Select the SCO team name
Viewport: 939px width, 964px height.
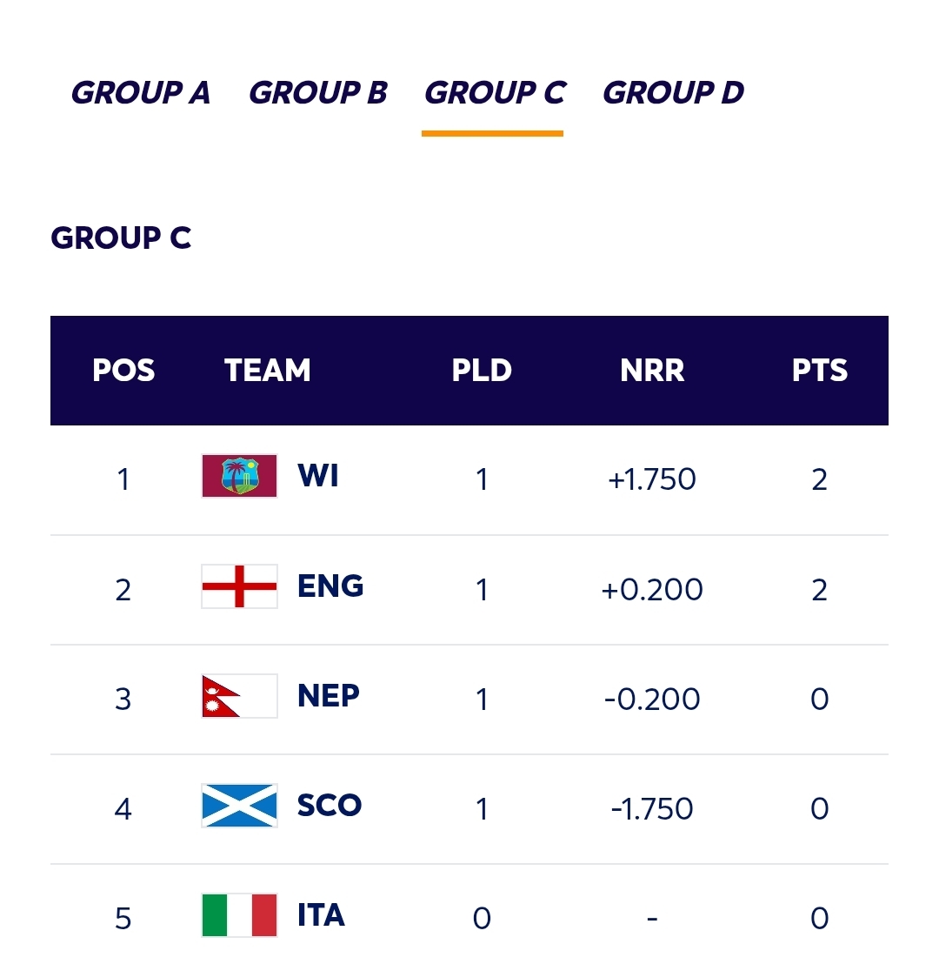[x=330, y=806]
